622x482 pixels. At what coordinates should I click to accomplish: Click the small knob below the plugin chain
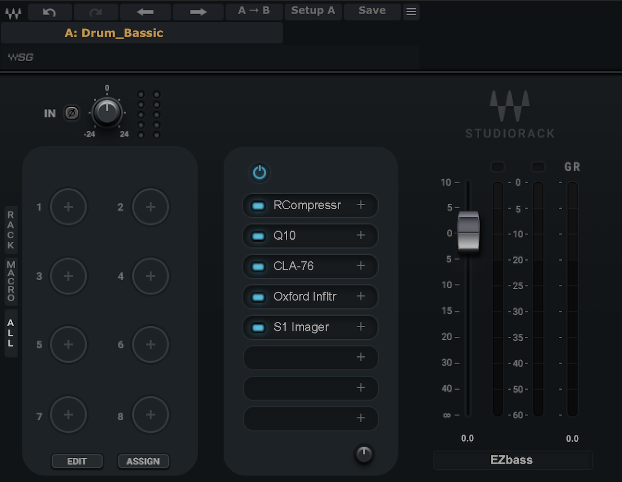(x=364, y=454)
